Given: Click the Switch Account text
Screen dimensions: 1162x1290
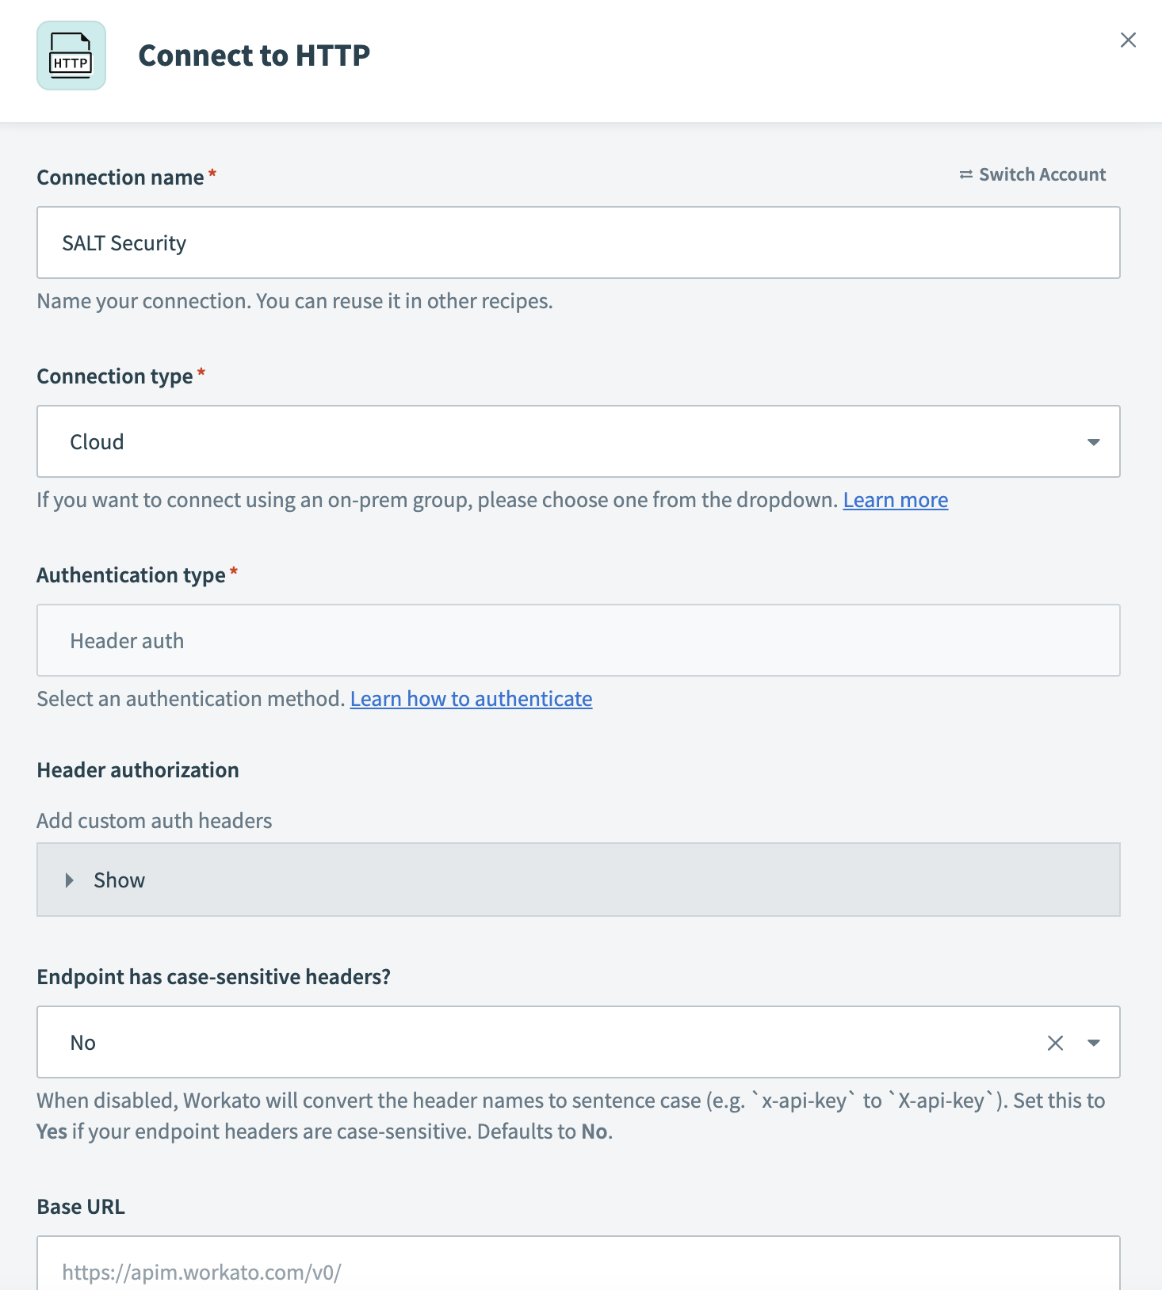Looking at the screenshot, I should 1042,174.
